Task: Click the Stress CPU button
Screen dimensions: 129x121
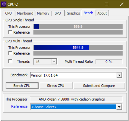Action: coord(56,86)
